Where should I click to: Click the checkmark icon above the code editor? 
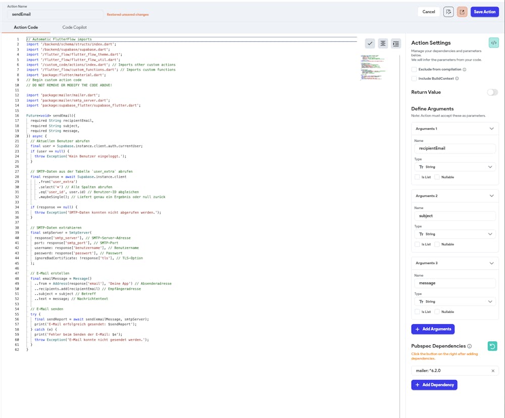click(370, 44)
